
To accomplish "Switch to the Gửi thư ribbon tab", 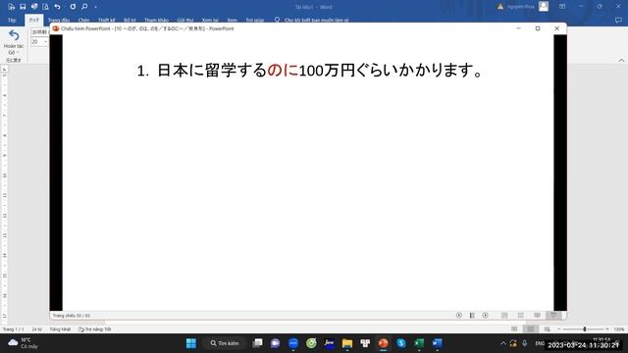I will pyautogui.click(x=185, y=20).
